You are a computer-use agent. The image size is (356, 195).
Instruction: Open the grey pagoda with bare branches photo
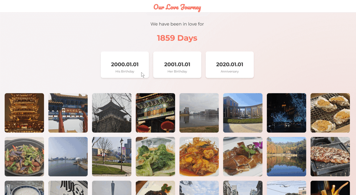click(112, 113)
